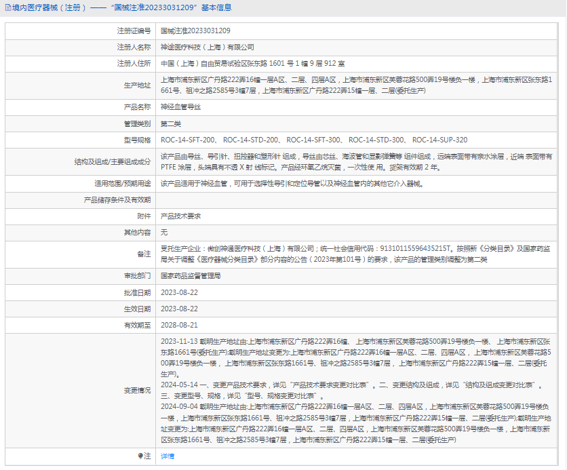The height and width of the screenshot is (470, 567).
Task: Click the management class value 第二类
Action: 171,124
